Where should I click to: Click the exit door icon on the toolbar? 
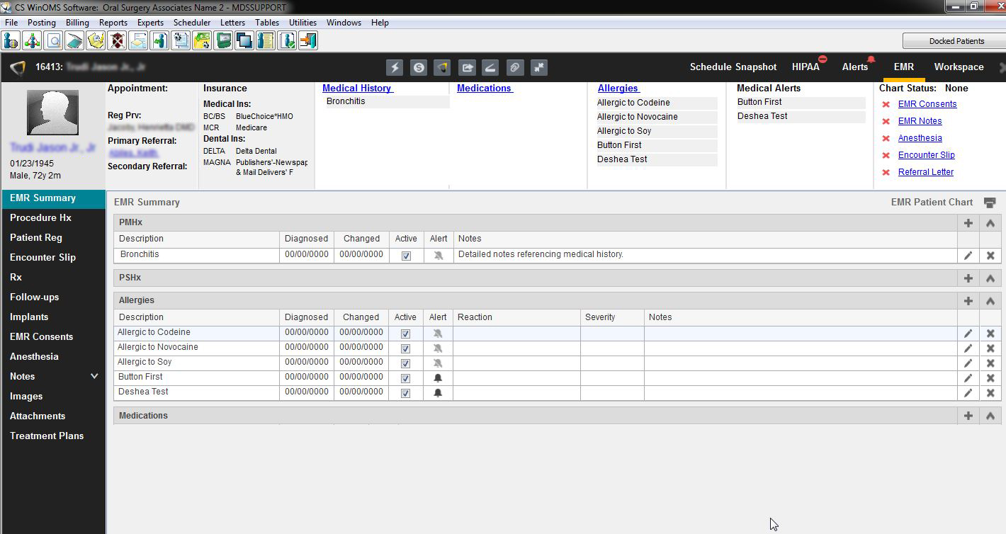[307, 40]
